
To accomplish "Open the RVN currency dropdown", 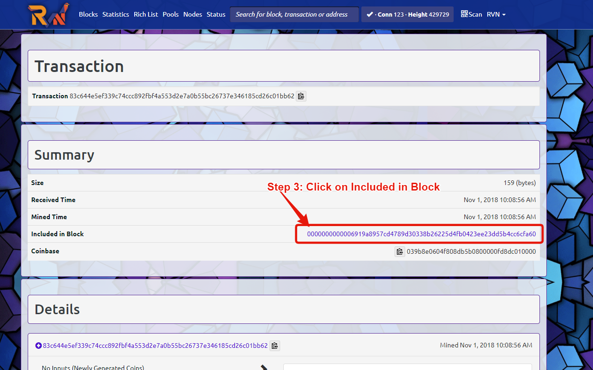I will pyautogui.click(x=496, y=14).
